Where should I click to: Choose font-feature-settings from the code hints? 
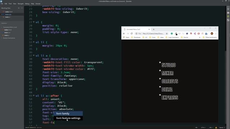click(68, 118)
